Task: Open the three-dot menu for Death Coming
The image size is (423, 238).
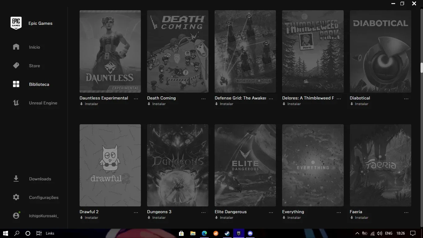Action: [x=203, y=99]
